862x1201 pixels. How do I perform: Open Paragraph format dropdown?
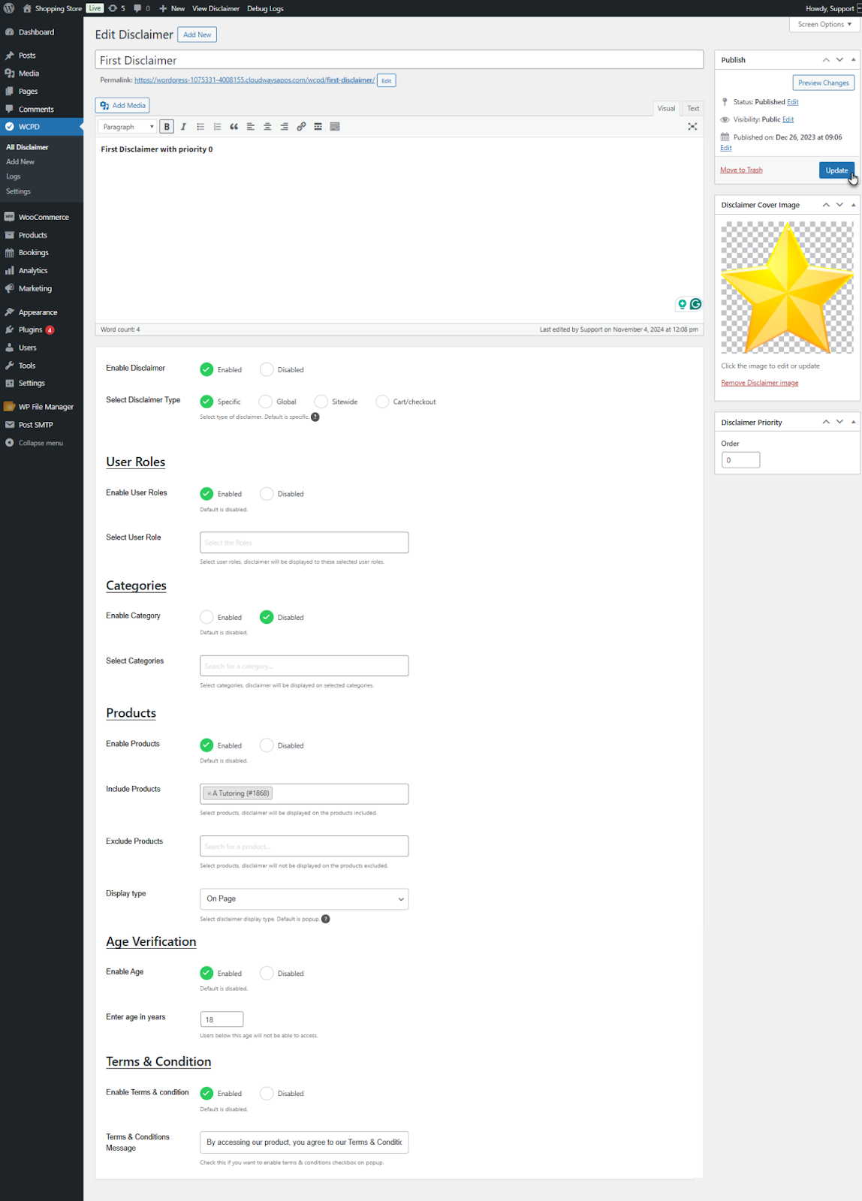(128, 127)
